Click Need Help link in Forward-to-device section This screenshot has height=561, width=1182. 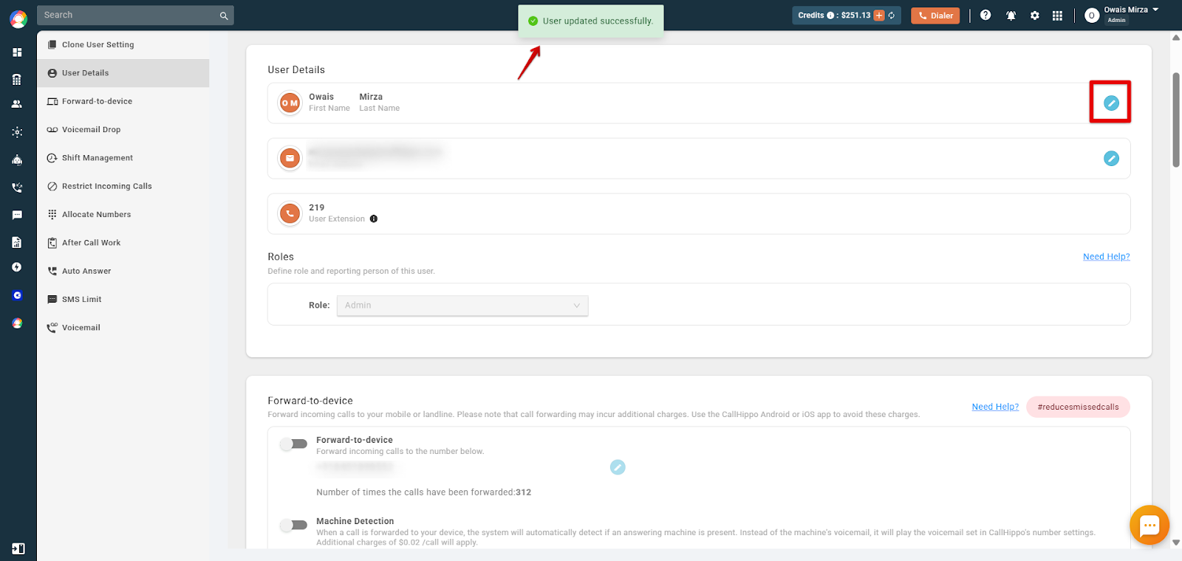point(995,407)
